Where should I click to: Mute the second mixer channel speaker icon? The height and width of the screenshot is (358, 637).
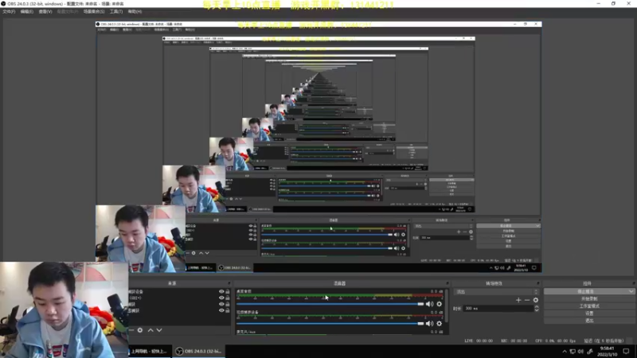tap(429, 324)
